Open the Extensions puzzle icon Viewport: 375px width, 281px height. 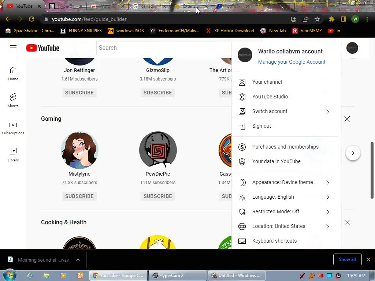point(331,19)
